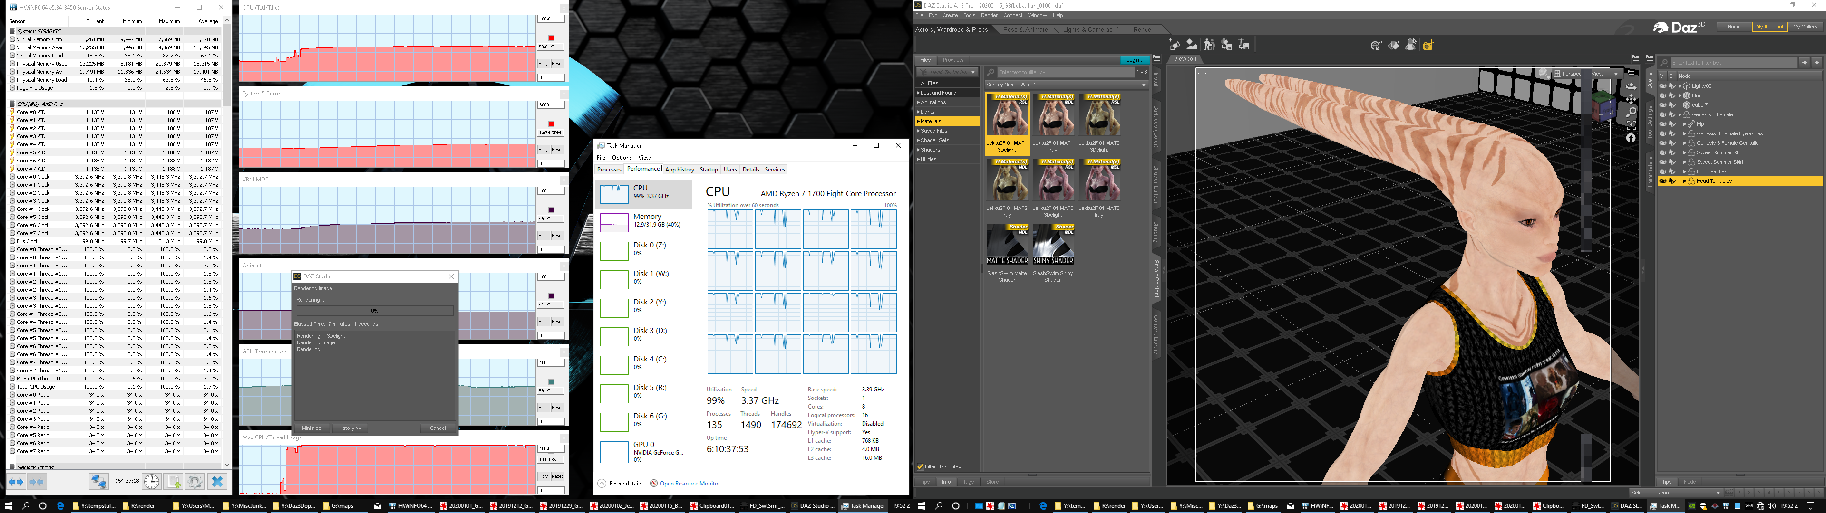Click the viewport pan arrows icon
The width and height of the screenshot is (1826, 513).
point(1631,99)
